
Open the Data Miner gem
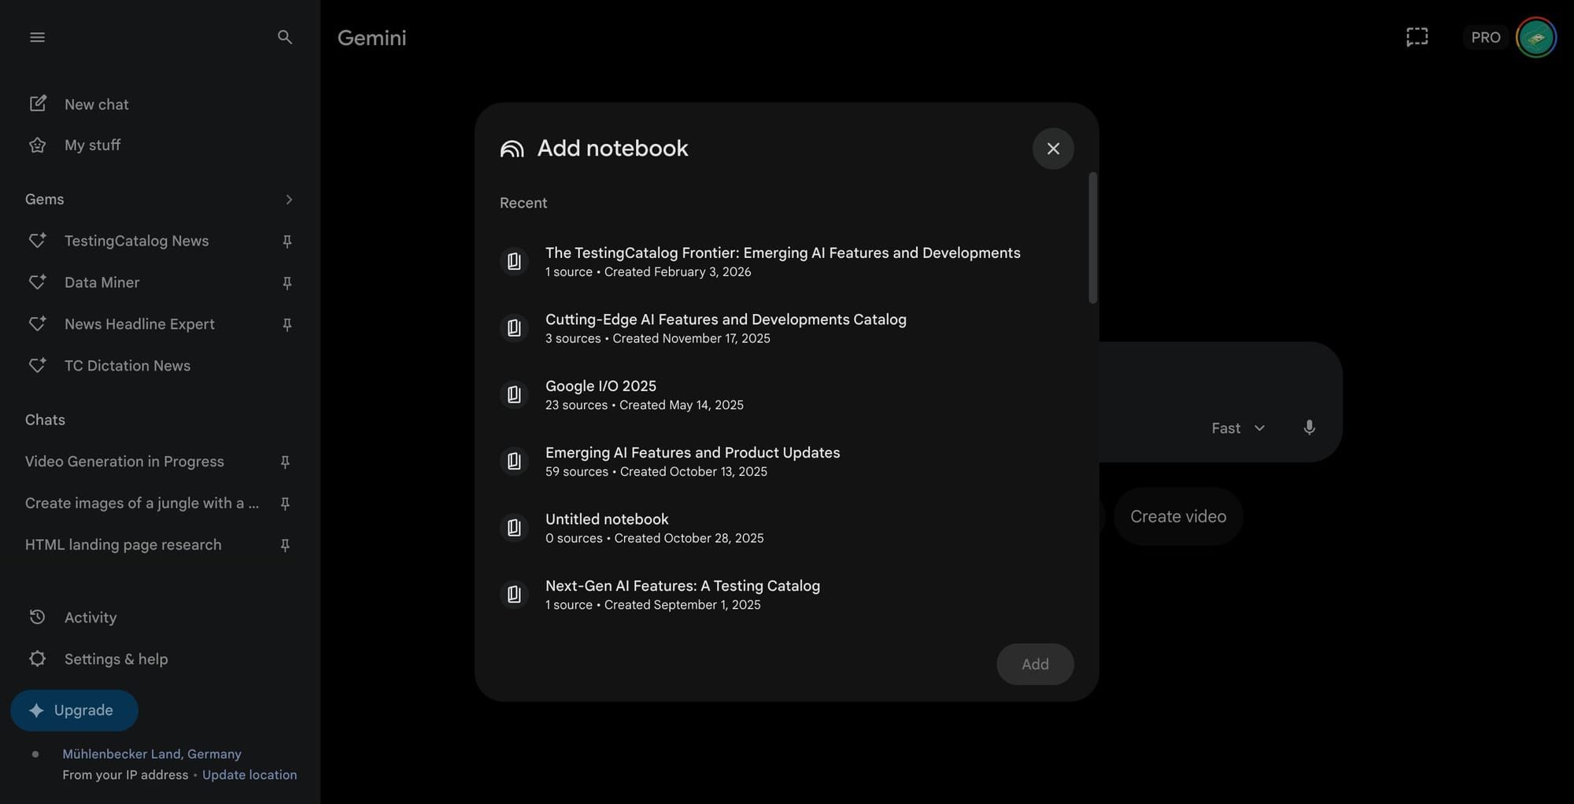pyautogui.click(x=160, y=282)
